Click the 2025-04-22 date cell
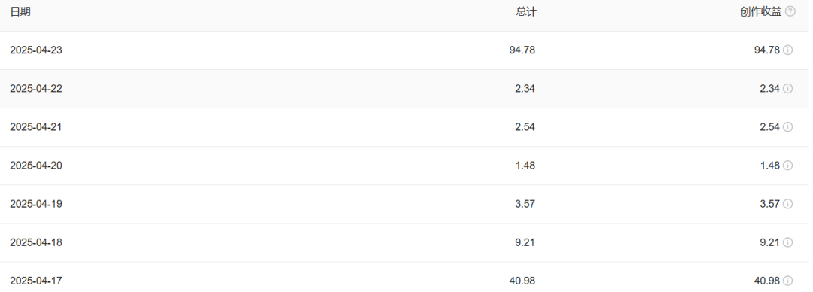Image resolution: width=813 pixels, height=292 pixels. [36, 89]
